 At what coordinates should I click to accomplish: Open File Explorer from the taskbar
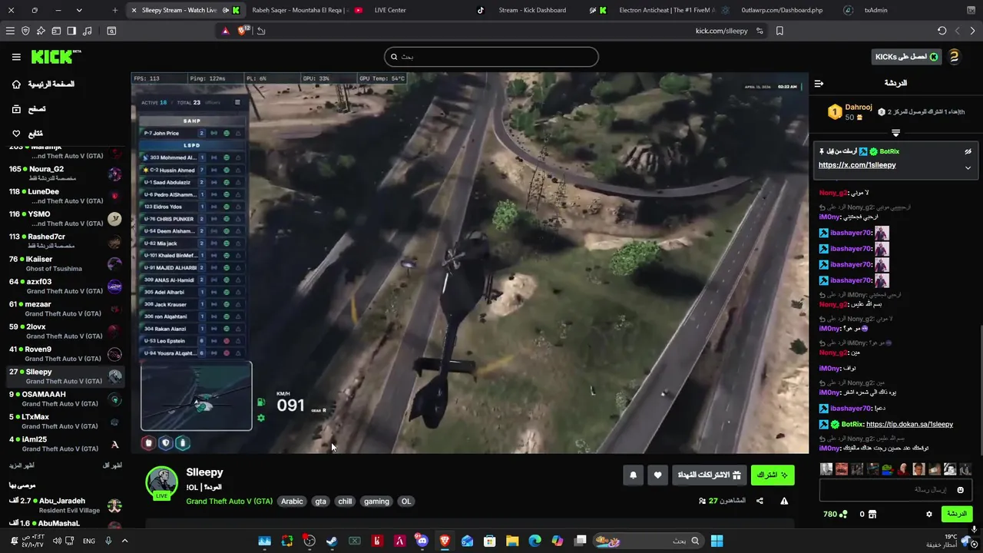tap(512, 541)
